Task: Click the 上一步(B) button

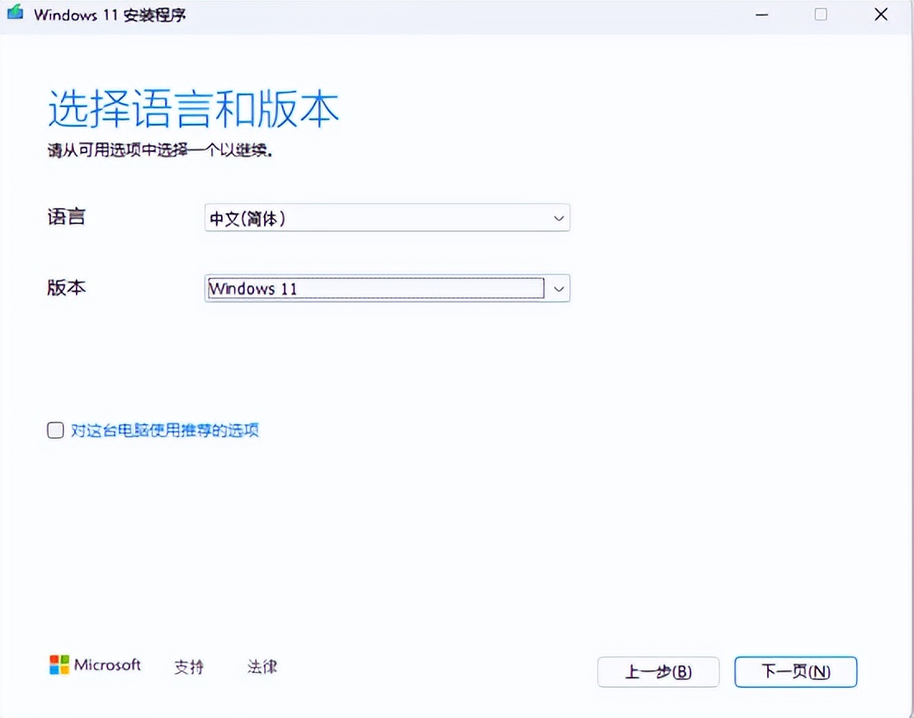Action: 657,671
